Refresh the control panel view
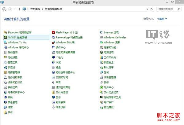The width and height of the screenshot is (184, 125). pos(151,9)
